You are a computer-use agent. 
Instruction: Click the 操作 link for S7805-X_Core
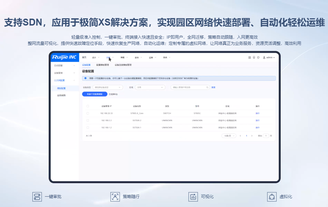point(257,113)
